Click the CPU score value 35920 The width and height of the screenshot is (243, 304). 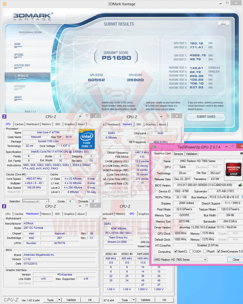pyautogui.click(x=135, y=80)
